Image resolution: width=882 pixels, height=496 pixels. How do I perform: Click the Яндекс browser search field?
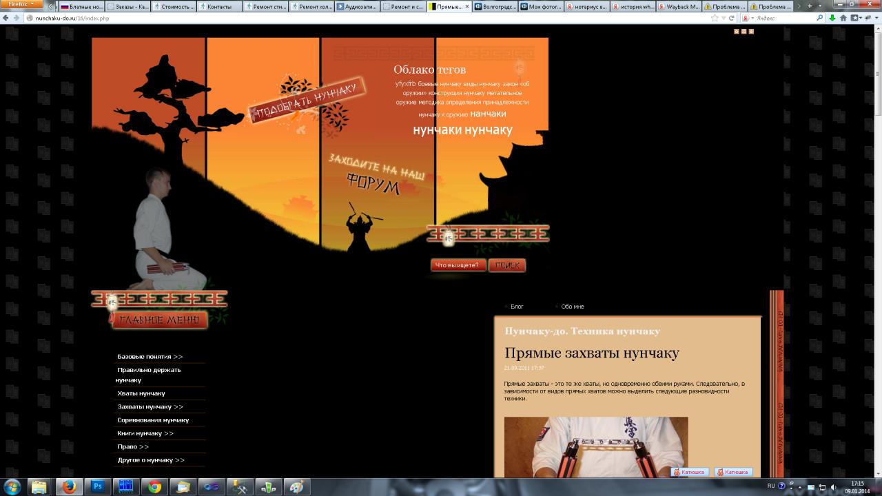pos(783,18)
